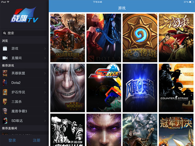Click the Dota2 small sidebar icon
This screenshot has height=146, width=195.
(x=5, y=83)
